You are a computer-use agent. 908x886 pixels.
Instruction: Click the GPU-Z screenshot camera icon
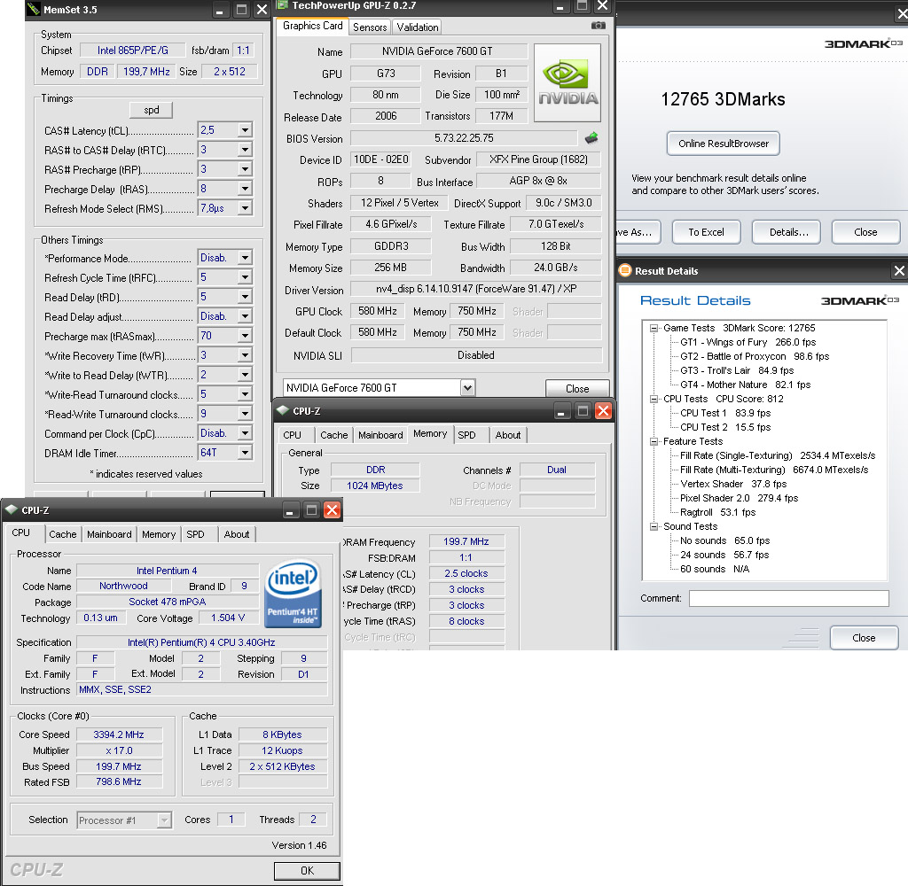point(599,26)
